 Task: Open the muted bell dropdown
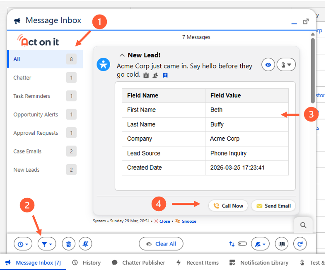click(260, 244)
